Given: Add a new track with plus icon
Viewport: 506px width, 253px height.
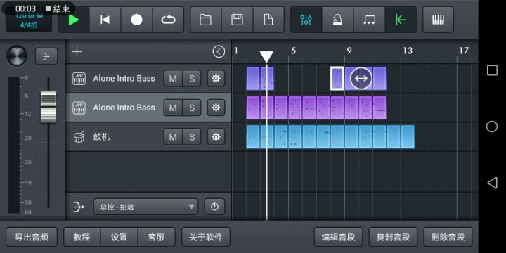Looking at the screenshot, I should [x=77, y=51].
